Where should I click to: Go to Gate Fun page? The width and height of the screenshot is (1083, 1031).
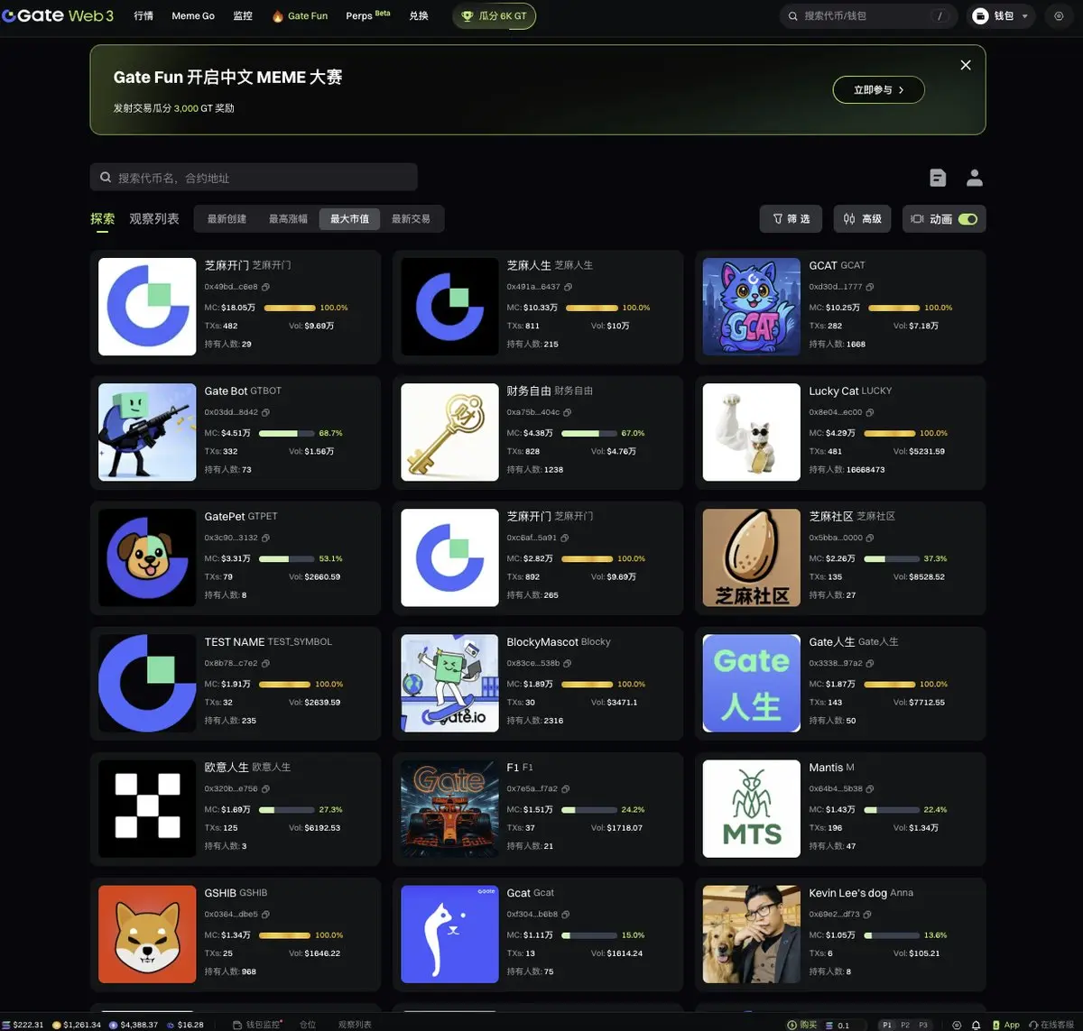[x=300, y=16]
